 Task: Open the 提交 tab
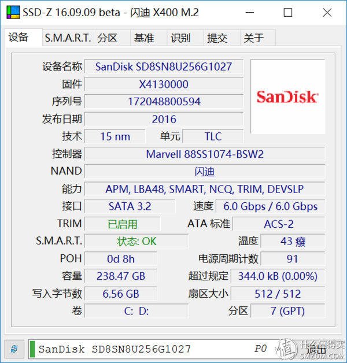point(222,38)
